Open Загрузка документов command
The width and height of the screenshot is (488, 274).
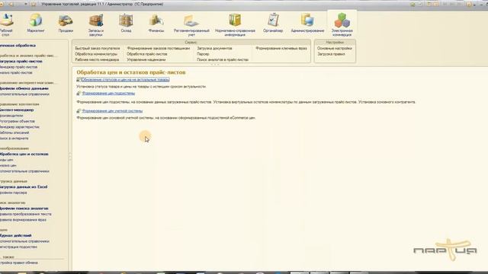point(214,49)
